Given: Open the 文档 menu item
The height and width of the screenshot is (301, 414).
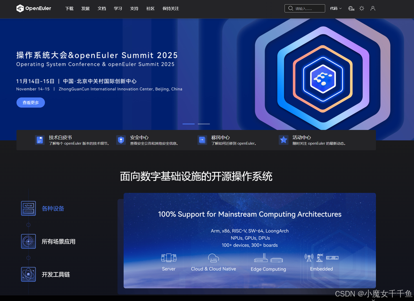Looking at the screenshot, I should [102, 8].
